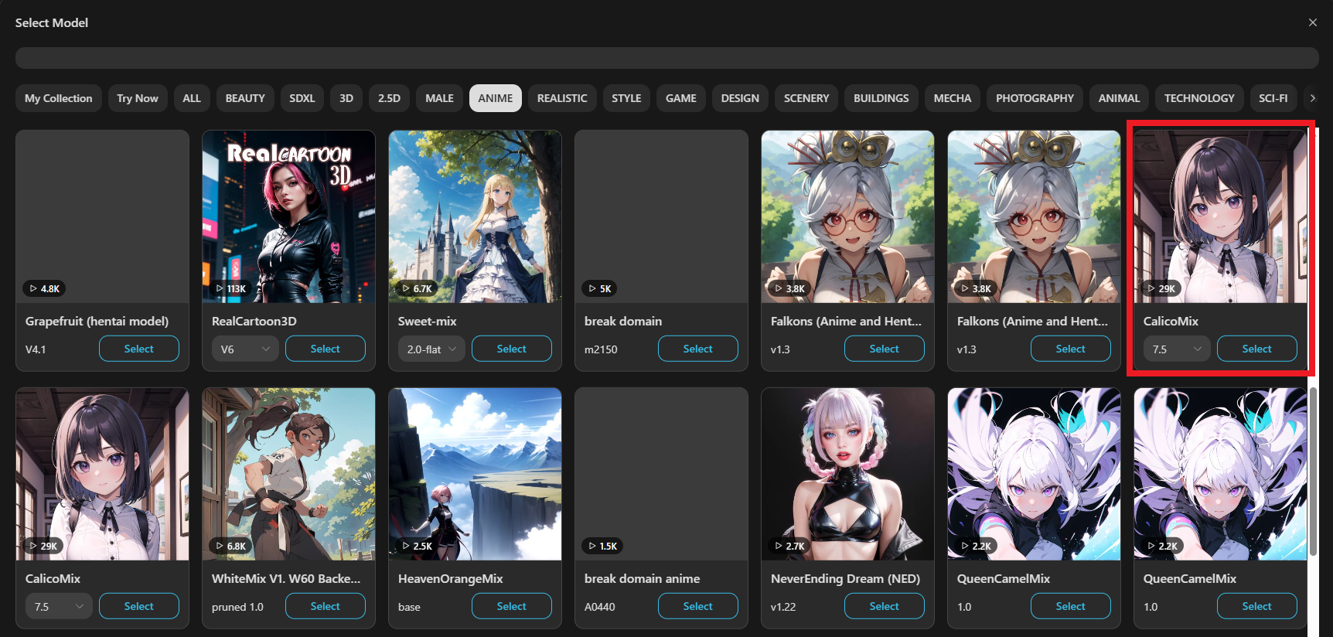Close the Select Model dialog
Screen dimensions: 1333x637
click(x=1312, y=22)
